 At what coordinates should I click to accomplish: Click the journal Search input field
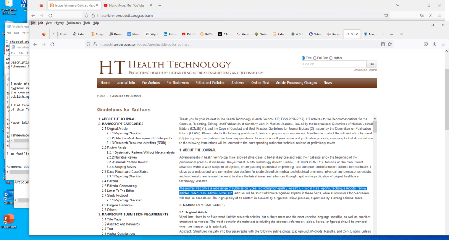[334, 64]
